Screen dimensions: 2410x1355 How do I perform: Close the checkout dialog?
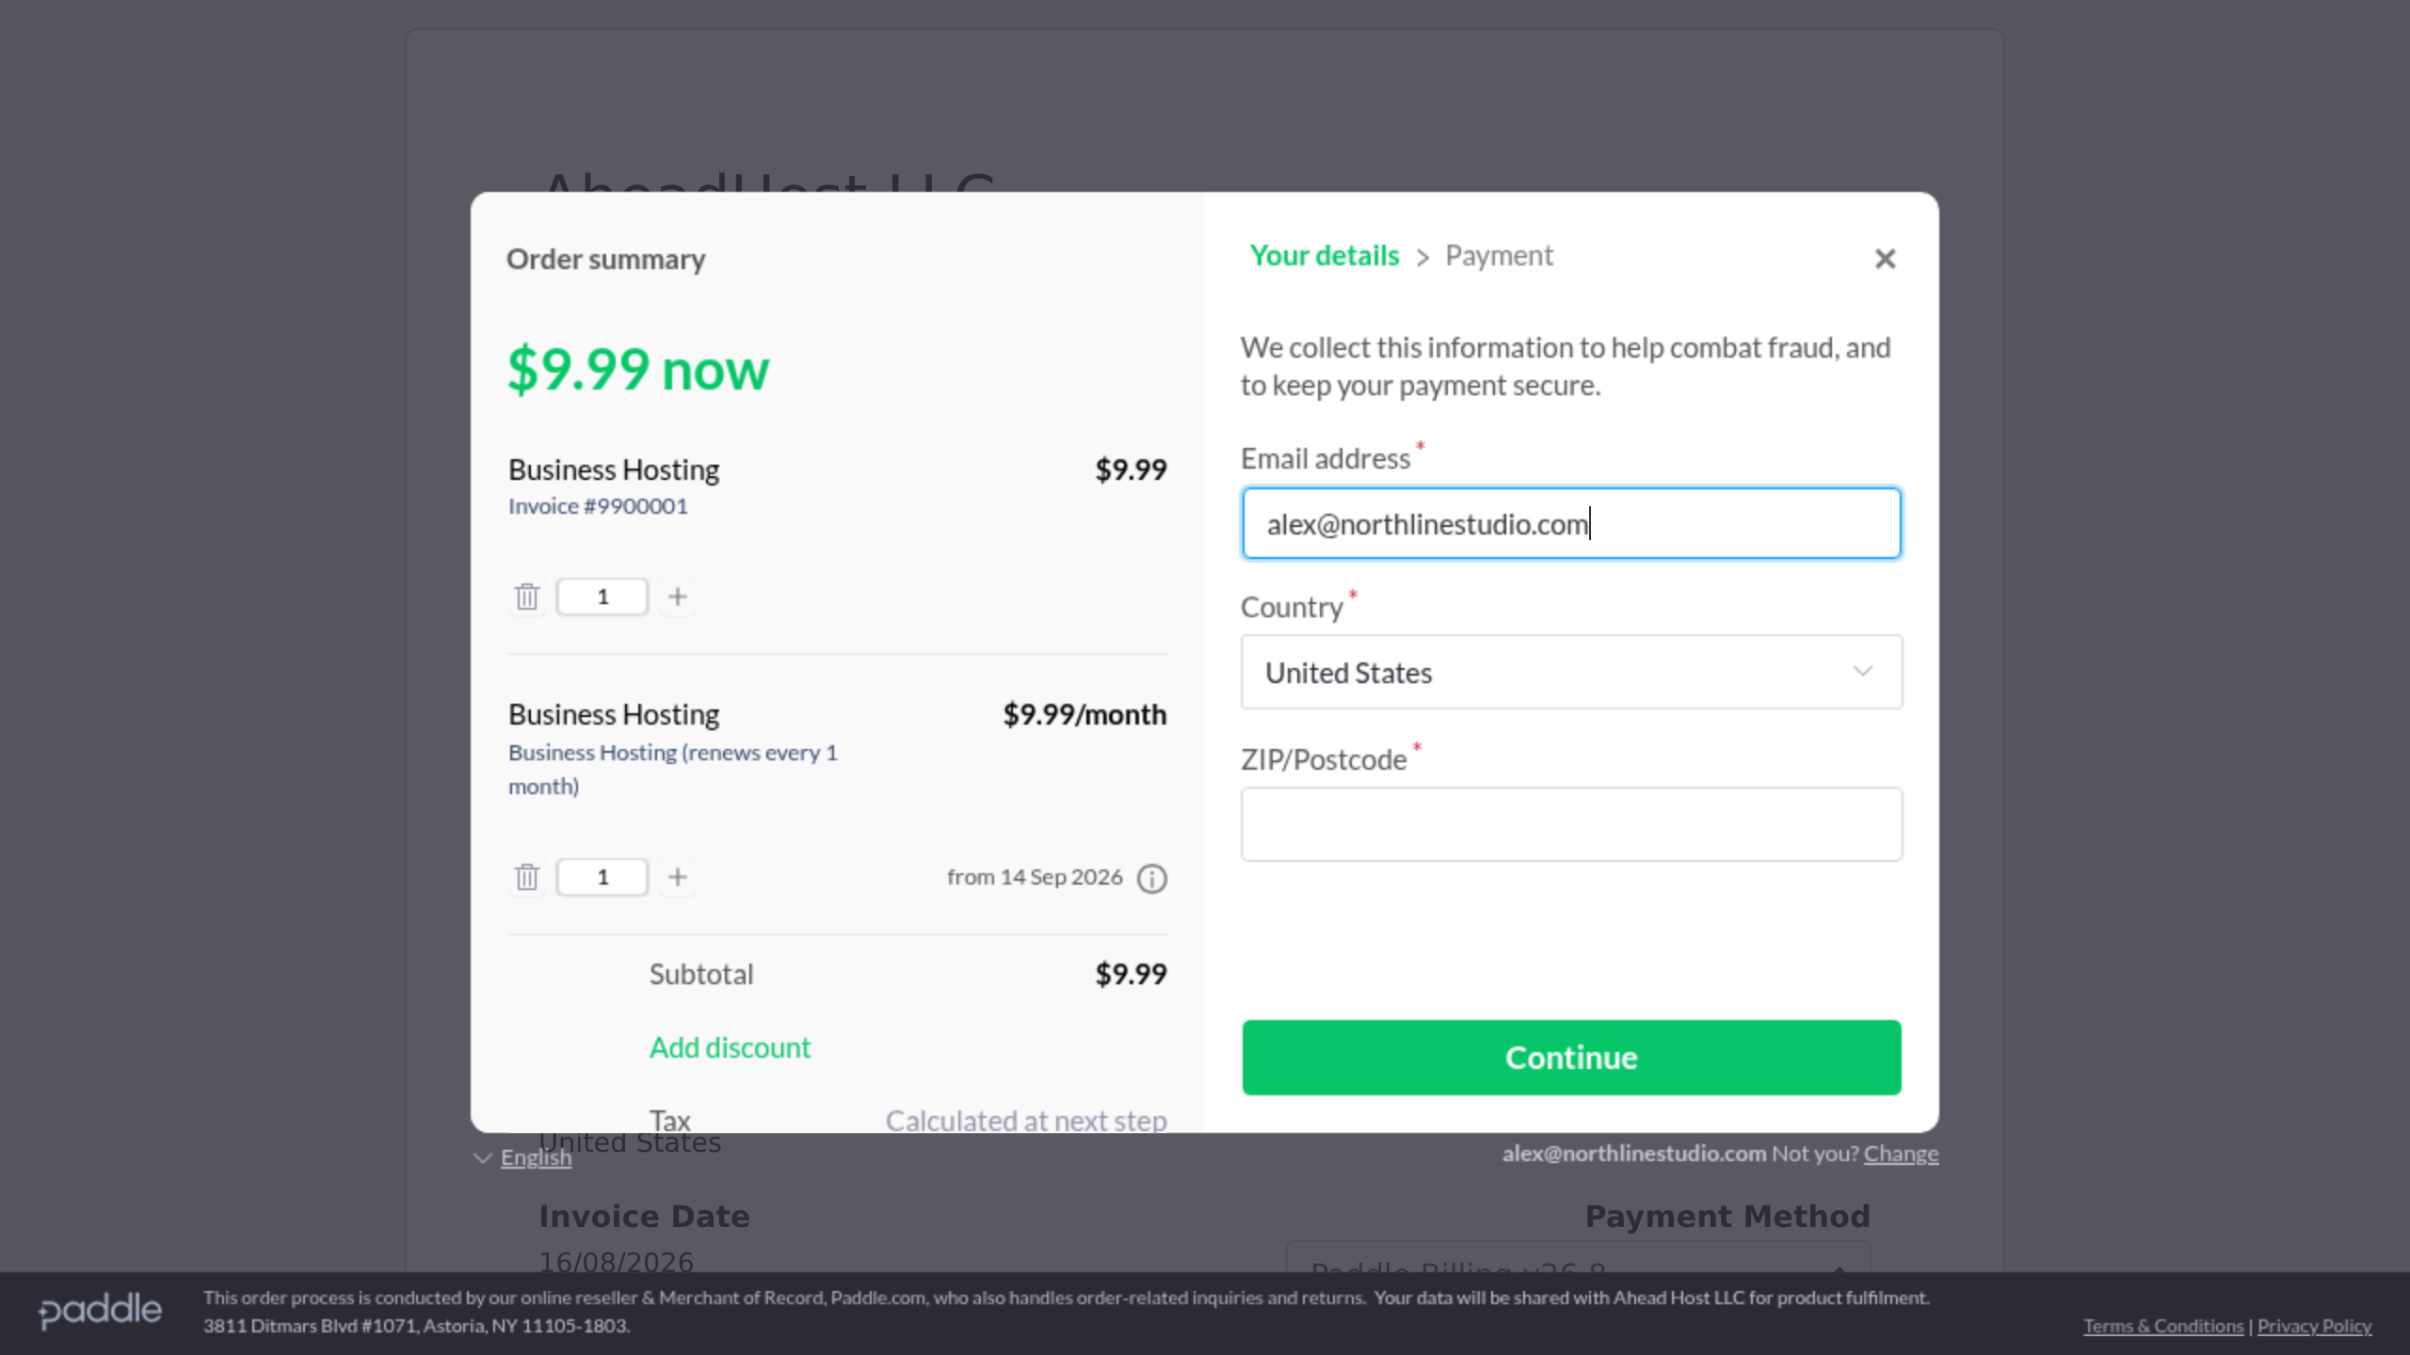coord(1885,259)
